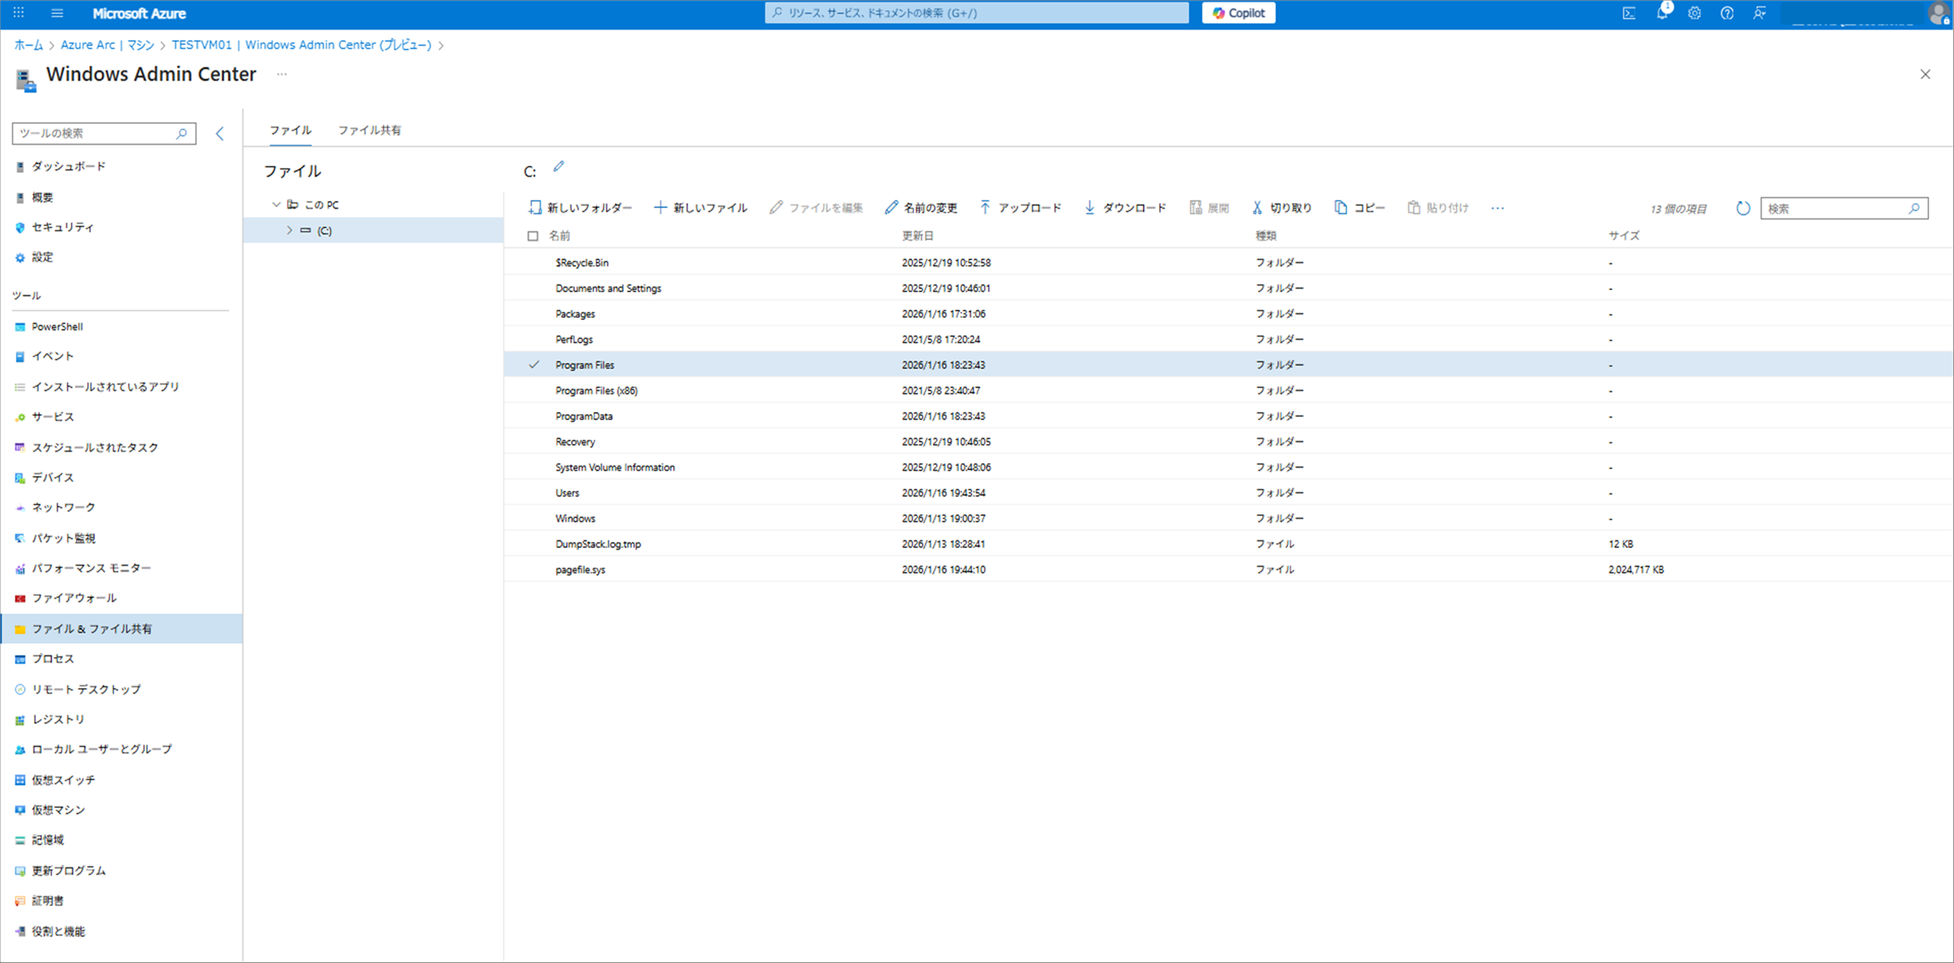Viewport: 1954px width, 963px height.
Task: Collapse the この PC tree node
Action: tap(276, 205)
